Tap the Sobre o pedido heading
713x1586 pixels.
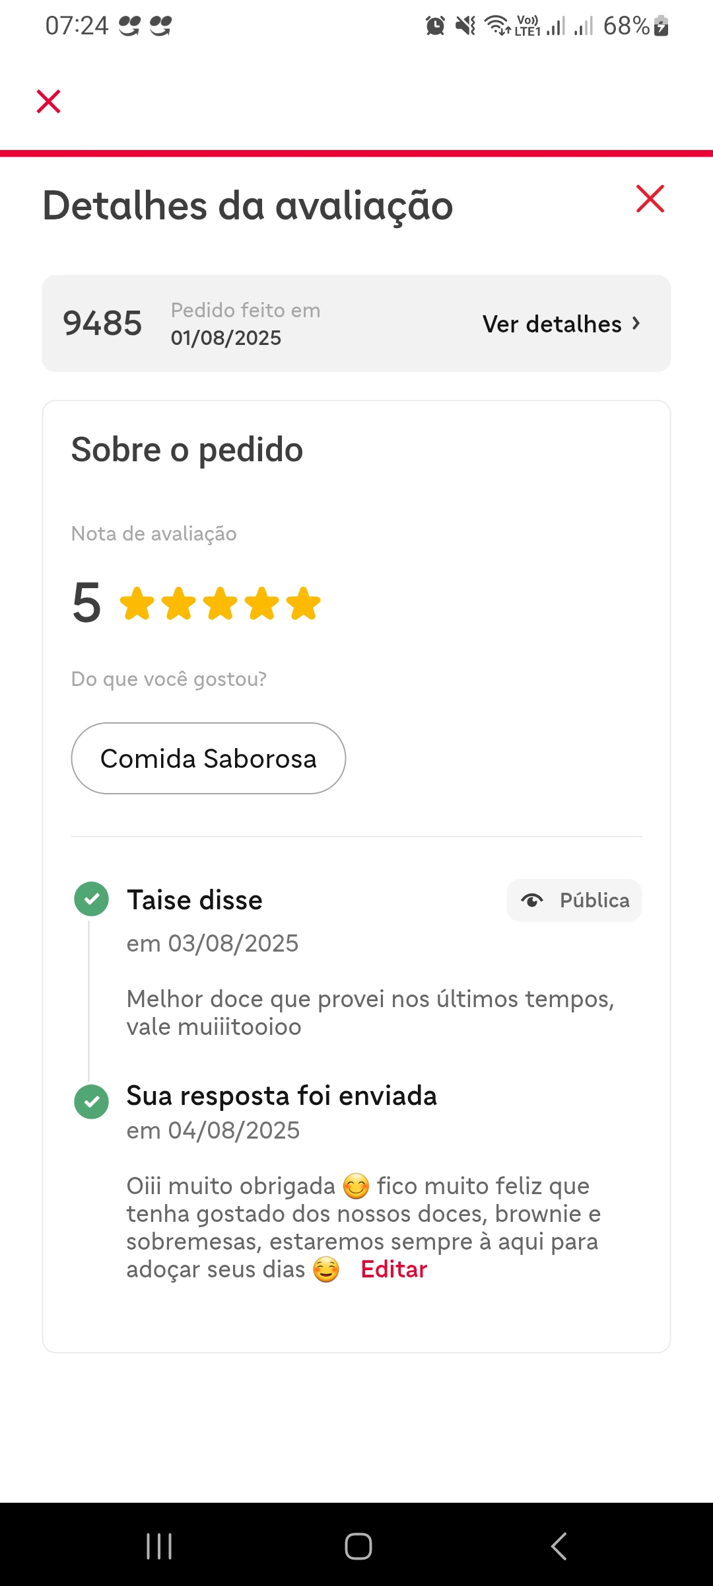tap(187, 450)
